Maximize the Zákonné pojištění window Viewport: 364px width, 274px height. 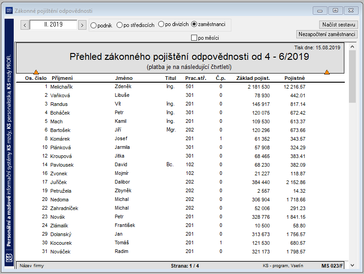336,11
